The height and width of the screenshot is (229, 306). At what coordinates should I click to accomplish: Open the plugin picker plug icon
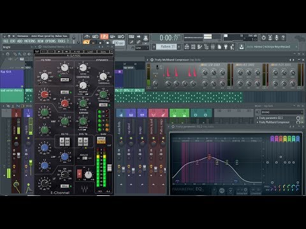click(226, 46)
